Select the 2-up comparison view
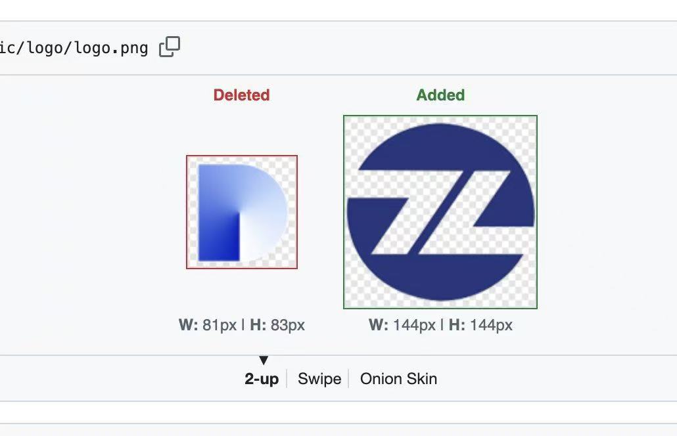The image size is (677, 436). tap(262, 379)
